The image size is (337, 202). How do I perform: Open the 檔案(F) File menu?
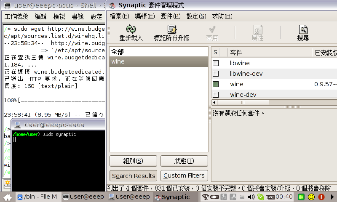119,16
